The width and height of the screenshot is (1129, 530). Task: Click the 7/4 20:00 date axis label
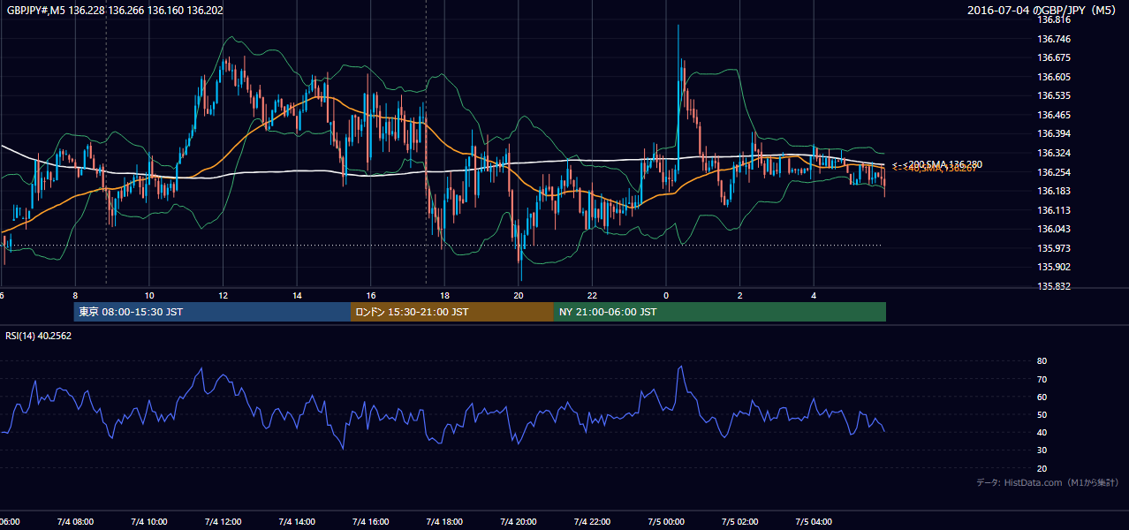coord(519,521)
